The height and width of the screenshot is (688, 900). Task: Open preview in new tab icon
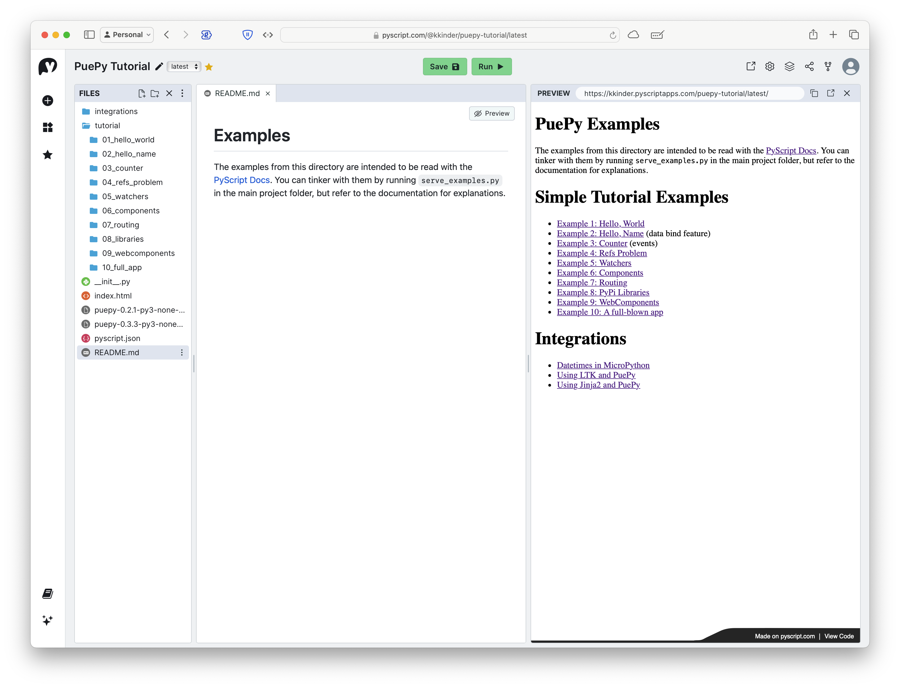point(830,93)
